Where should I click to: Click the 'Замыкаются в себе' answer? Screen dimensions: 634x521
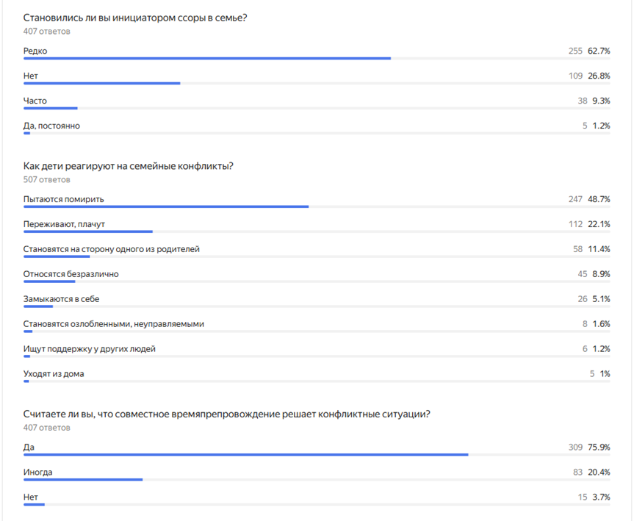tap(61, 299)
